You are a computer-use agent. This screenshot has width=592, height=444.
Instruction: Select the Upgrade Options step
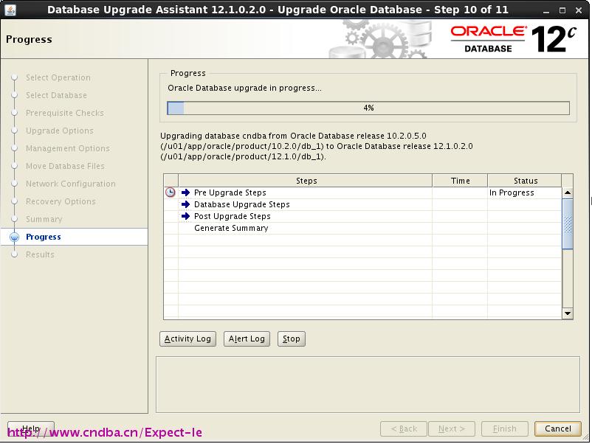pyautogui.click(x=60, y=131)
